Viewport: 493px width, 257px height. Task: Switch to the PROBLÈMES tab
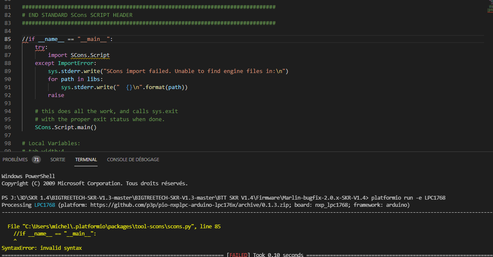pyautogui.click(x=15, y=160)
